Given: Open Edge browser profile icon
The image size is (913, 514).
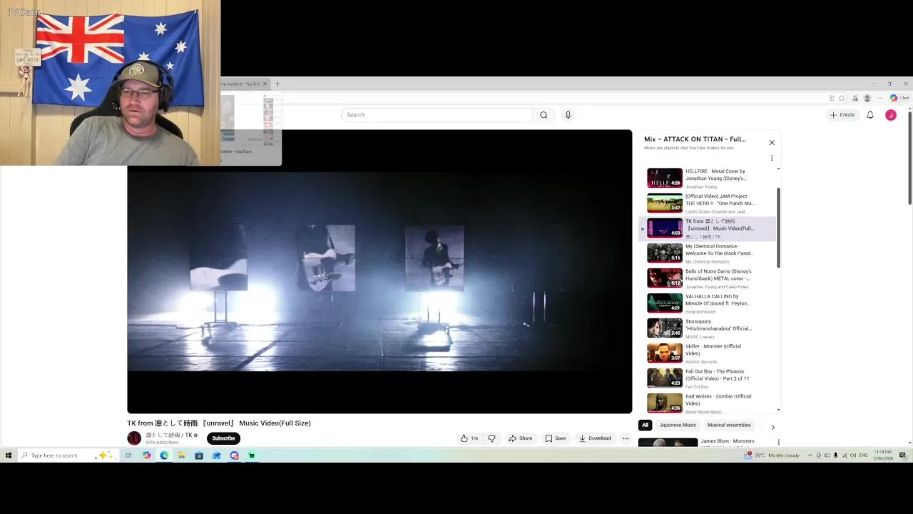Looking at the screenshot, I should point(867,98).
